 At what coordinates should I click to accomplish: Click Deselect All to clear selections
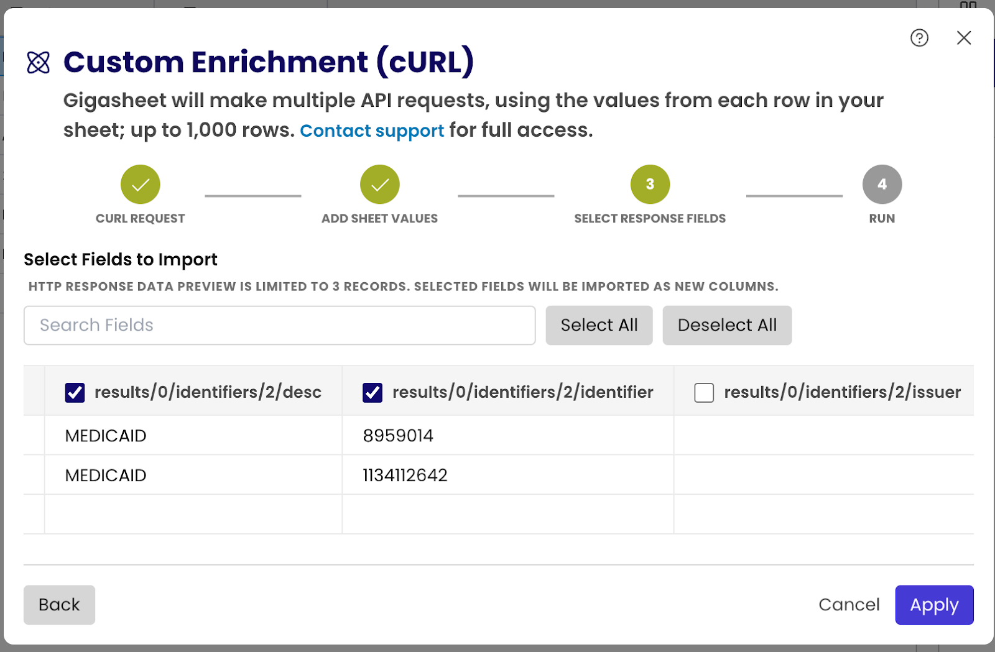click(726, 325)
